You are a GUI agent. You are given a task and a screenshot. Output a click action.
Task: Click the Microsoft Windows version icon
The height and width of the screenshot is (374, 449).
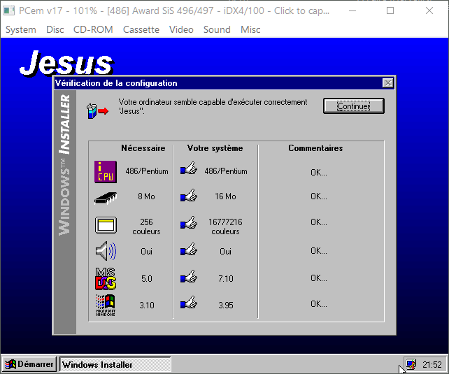pos(105,305)
